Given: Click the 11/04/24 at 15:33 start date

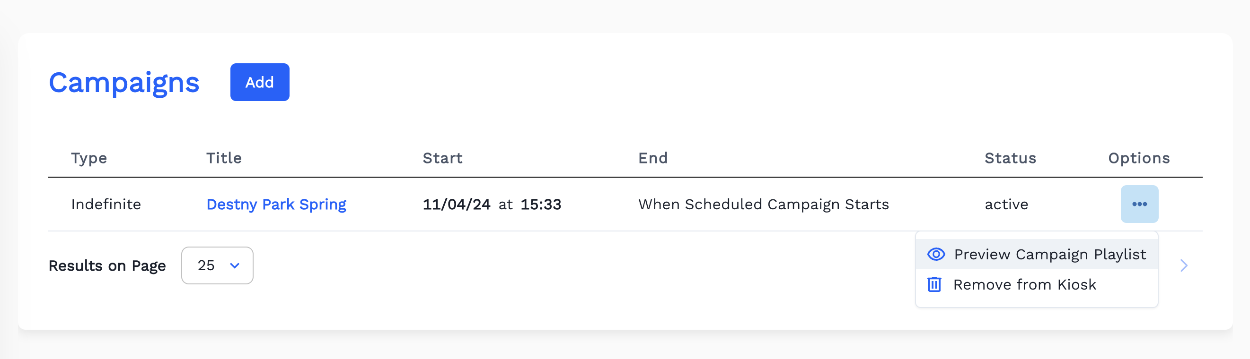Looking at the screenshot, I should [492, 205].
